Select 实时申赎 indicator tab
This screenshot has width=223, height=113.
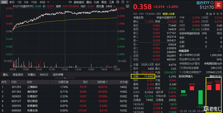pos(58,75)
